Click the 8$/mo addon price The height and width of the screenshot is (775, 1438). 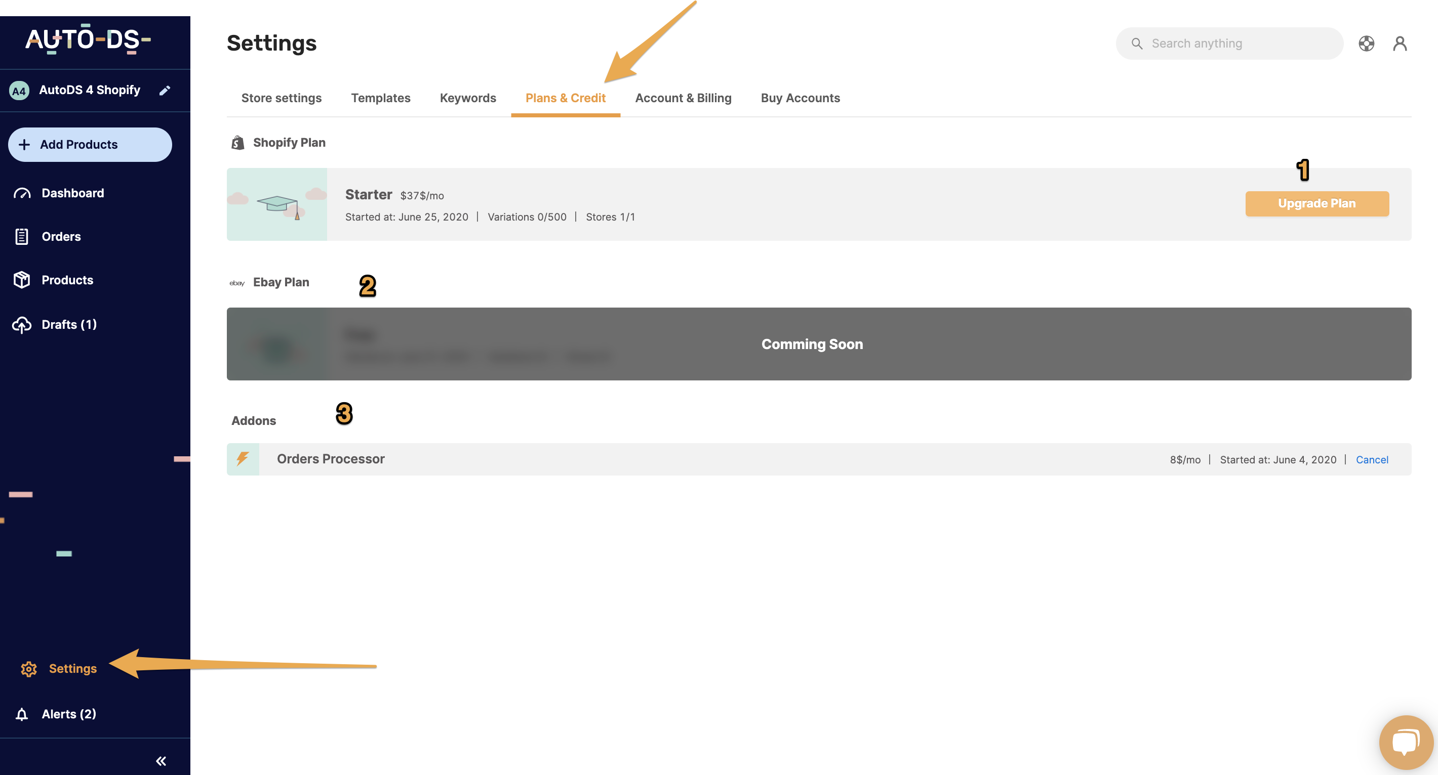[1185, 460]
